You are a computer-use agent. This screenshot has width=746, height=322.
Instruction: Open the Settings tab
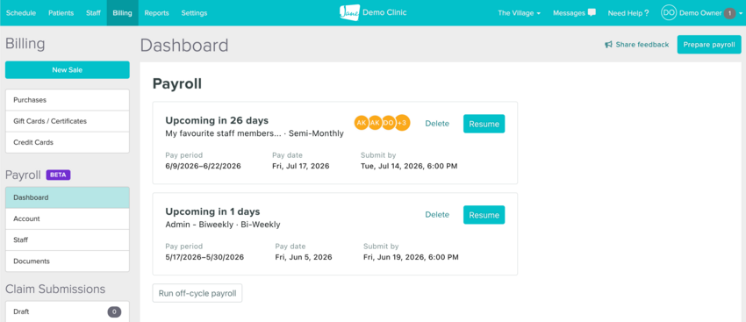pyautogui.click(x=194, y=13)
